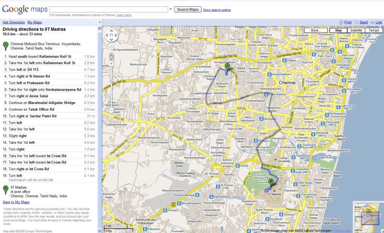
Task: Click the small square button under the pan control
Action: (111, 47)
